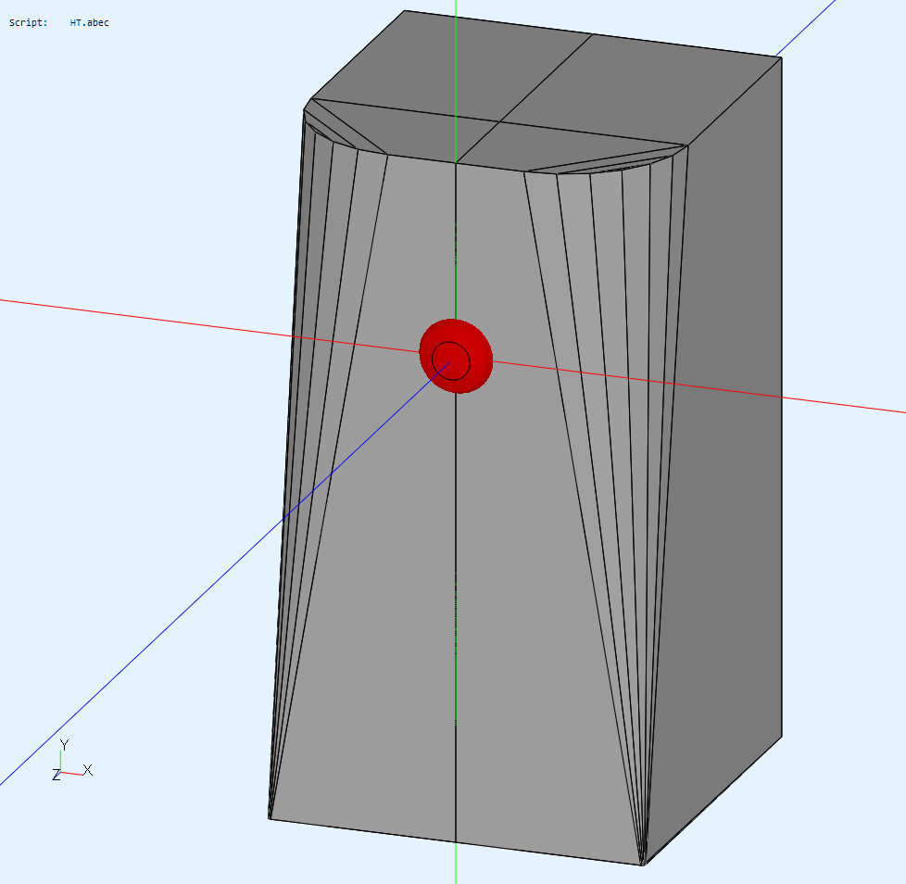The width and height of the screenshot is (906, 884).
Task: Click the Script: label text
Action: 28,22
